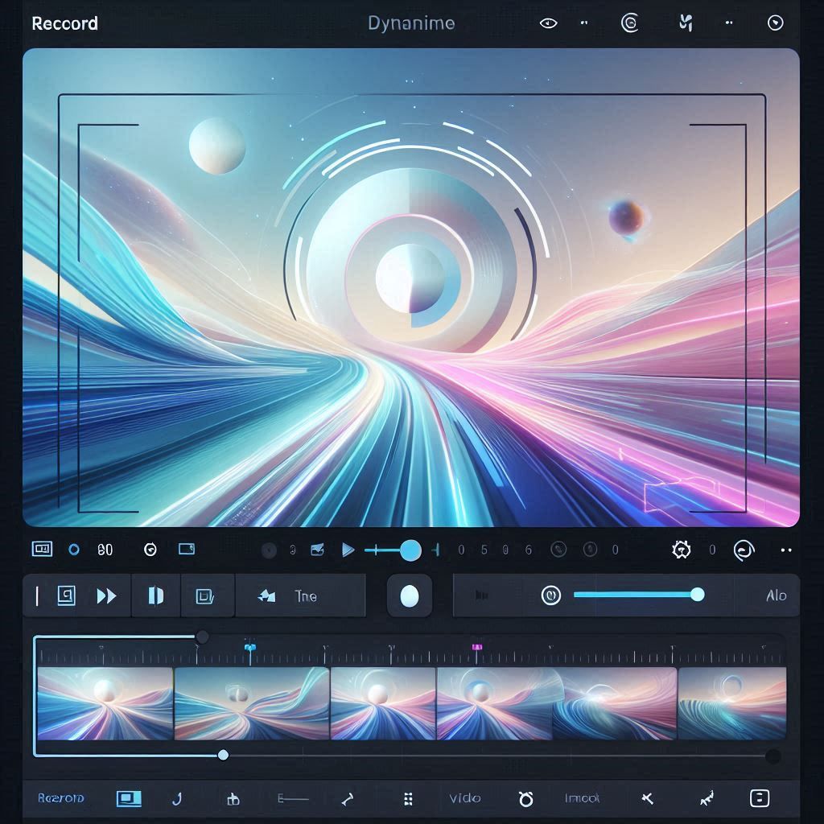Click the faded camera icon in right panel

(481, 595)
